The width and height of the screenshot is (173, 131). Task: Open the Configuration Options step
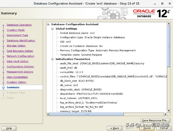(20, 66)
